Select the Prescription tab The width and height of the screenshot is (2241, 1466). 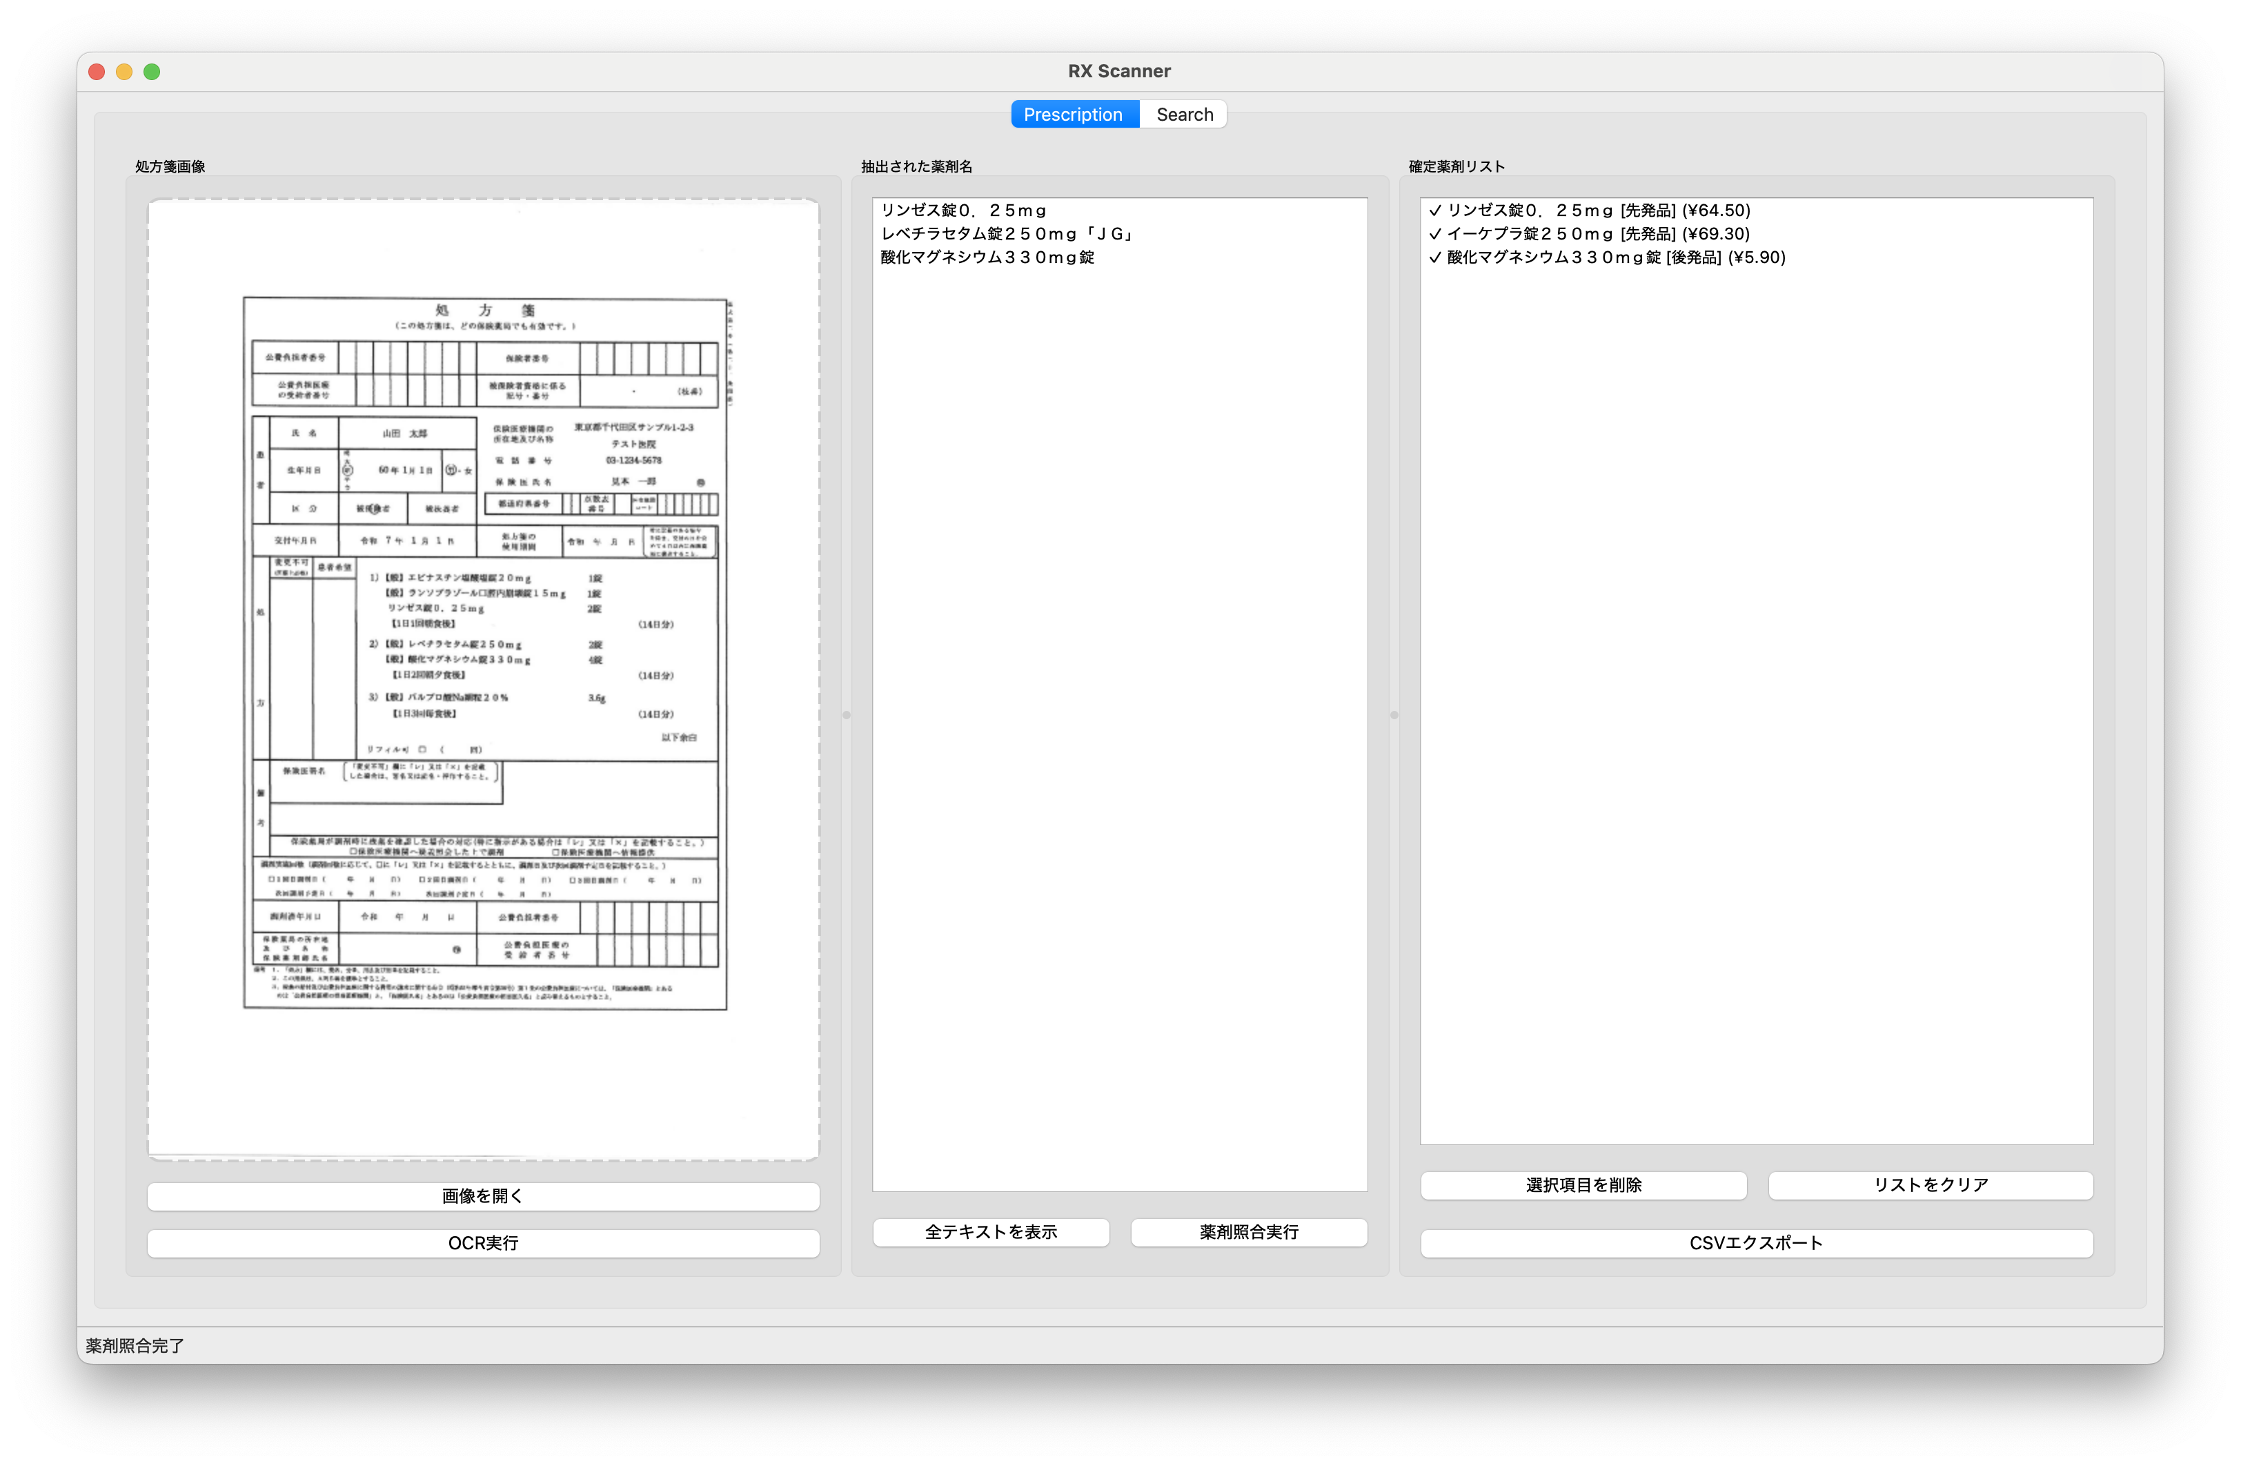point(1072,114)
